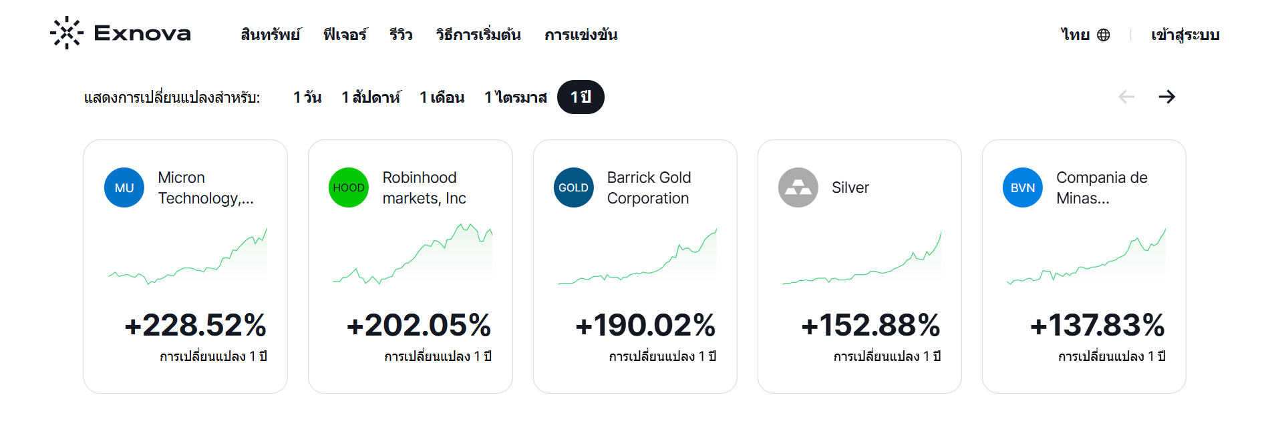This screenshot has height=425, width=1264.
Task: Click the GOLD Barrick Gold circle icon
Action: [573, 187]
